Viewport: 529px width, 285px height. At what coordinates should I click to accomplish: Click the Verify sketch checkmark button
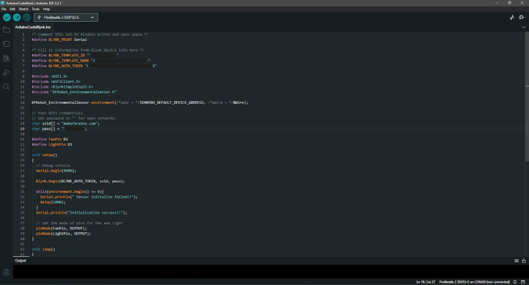click(7, 17)
